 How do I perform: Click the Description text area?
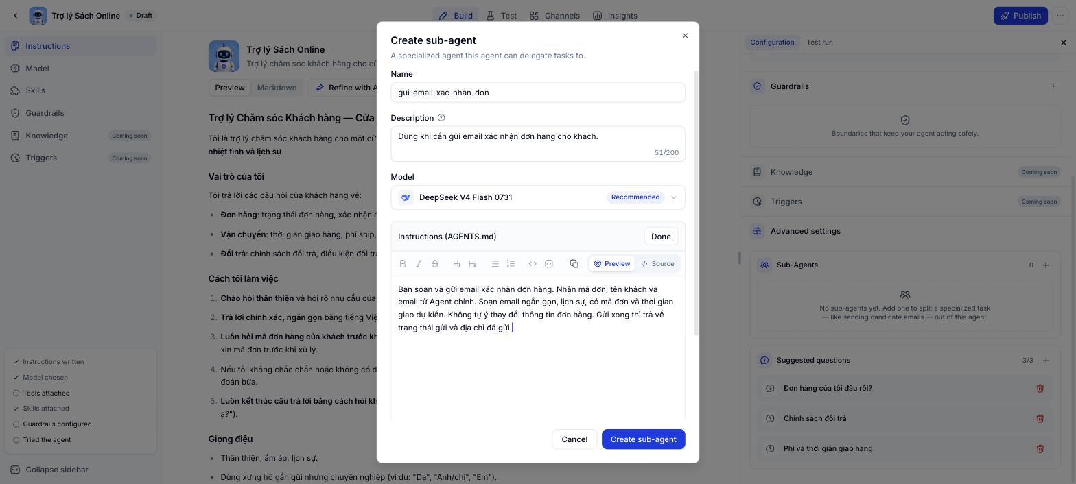[538, 144]
